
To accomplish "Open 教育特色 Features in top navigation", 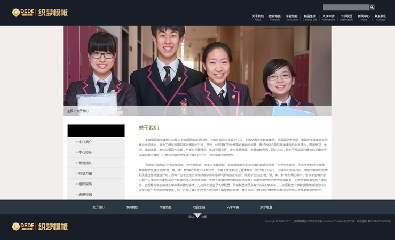I will [x=274, y=18].
